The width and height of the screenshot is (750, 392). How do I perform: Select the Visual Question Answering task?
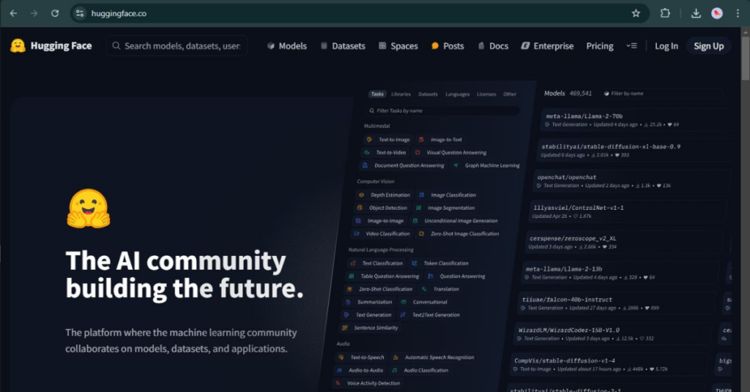[450, 152]
